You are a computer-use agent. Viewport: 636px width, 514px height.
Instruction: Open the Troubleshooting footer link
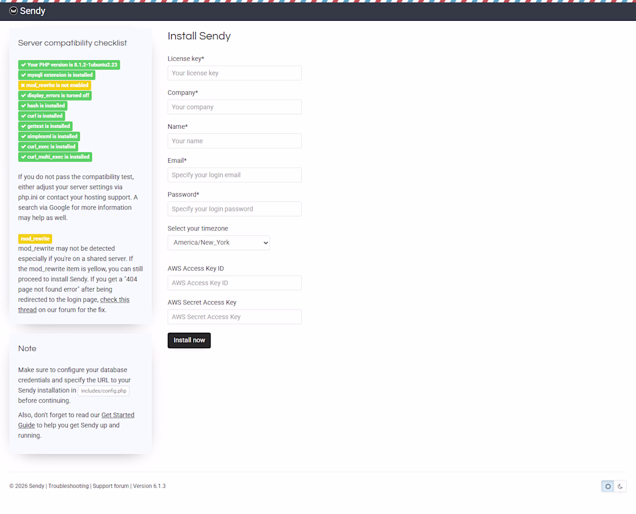coord(69,486)
